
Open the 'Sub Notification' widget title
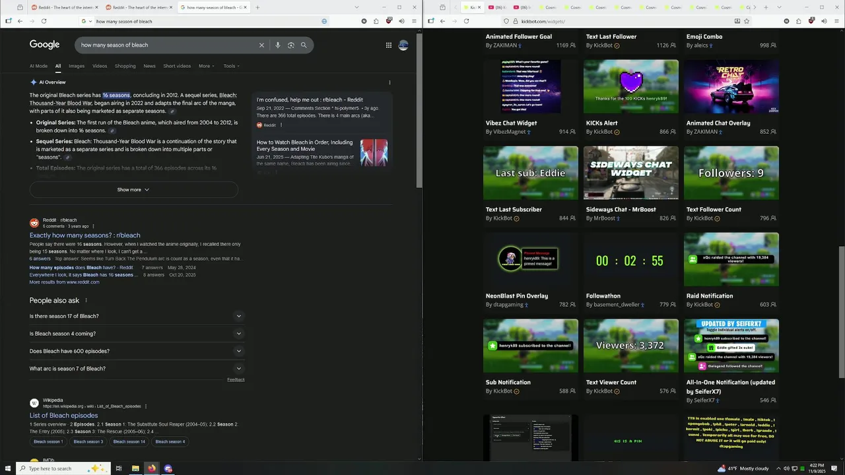[508, 383]
